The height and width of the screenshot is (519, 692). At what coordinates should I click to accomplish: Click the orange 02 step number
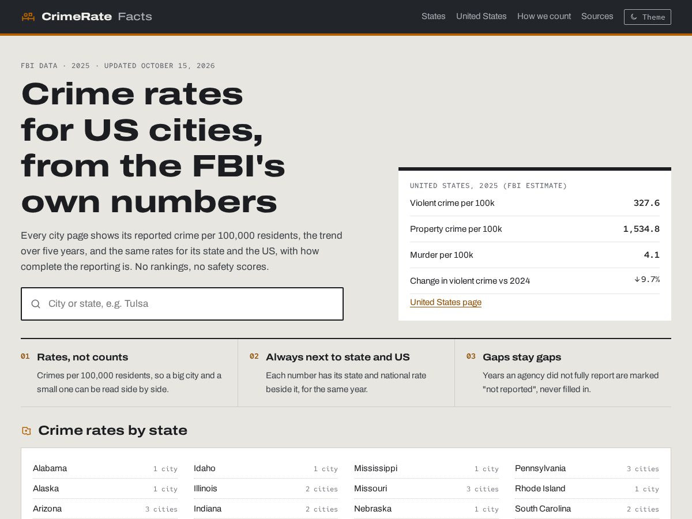click(x=254, y=356)
